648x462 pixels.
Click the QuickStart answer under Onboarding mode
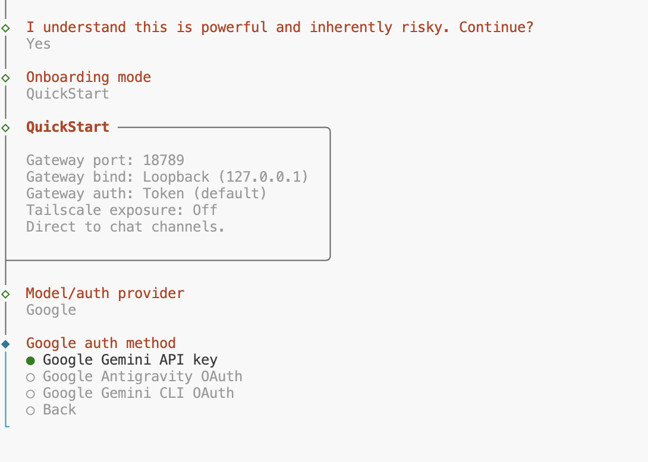(x=68, y=94)
